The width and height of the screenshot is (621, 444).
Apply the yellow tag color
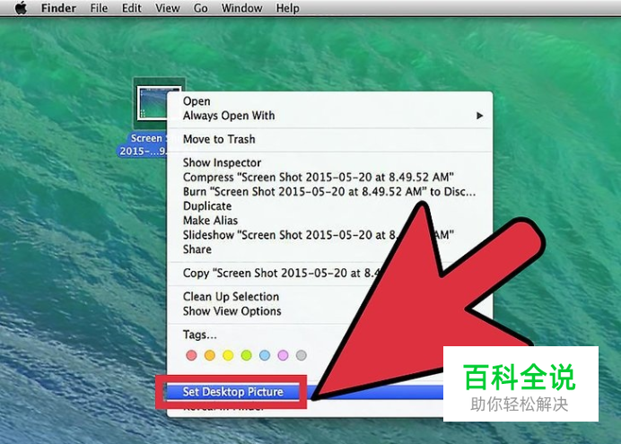pyautogui.click(x=228, y=355)
